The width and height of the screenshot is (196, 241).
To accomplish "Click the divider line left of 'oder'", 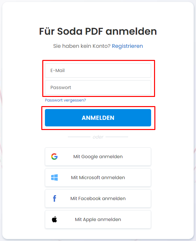I will click(x=79, y=137).
